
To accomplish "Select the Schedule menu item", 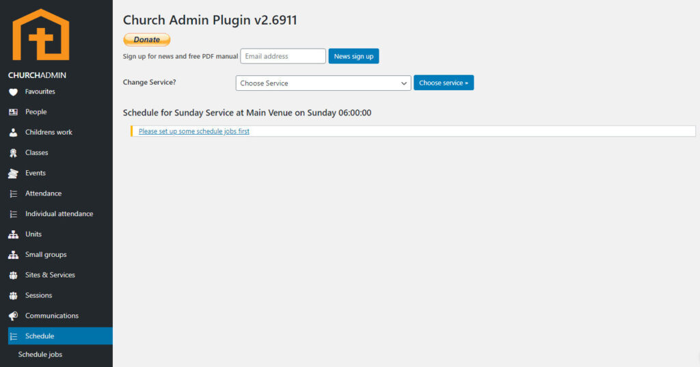I will tap(40, 336).
